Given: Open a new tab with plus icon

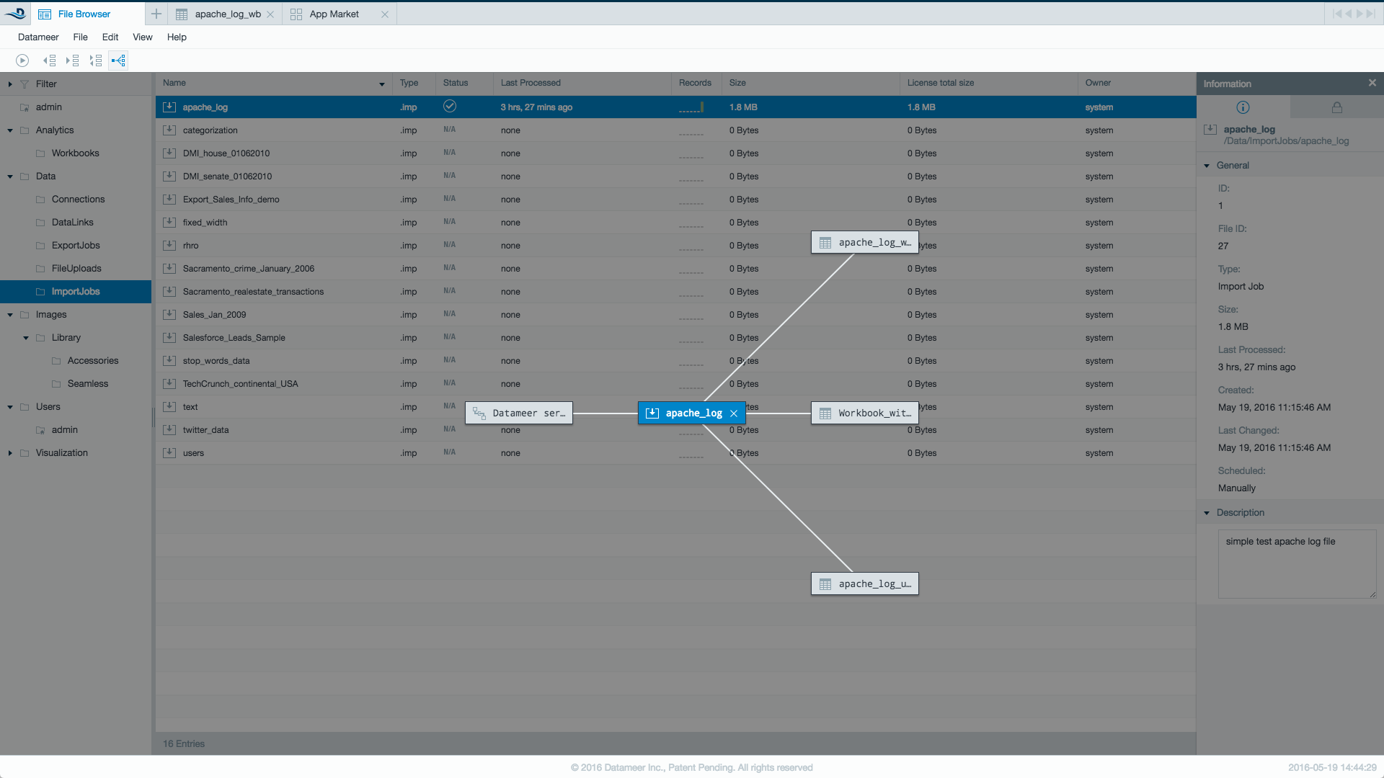Looking at the screenshot, I should pyautogui.click(x=156, y=14).
